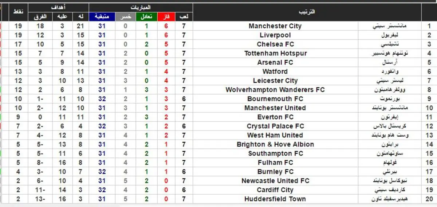The height and width of the screenshot is (207, 437).
Task: Click Manchester United team name
Action: (x=275, y=108)
